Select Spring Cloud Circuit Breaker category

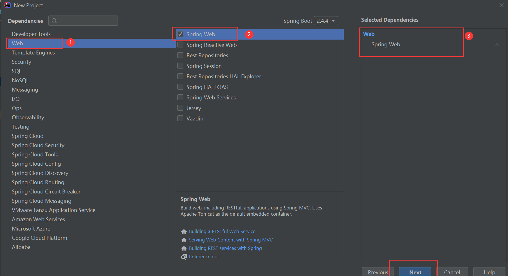(x=92, y=191)
